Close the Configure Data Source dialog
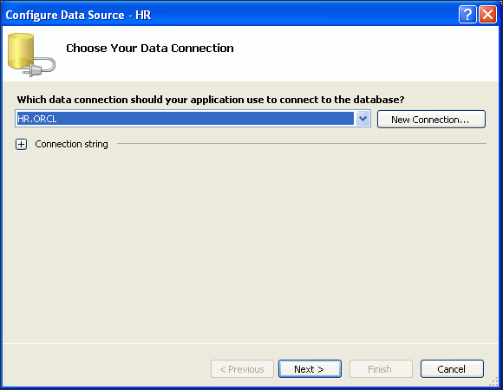 (x=487, y=15)
